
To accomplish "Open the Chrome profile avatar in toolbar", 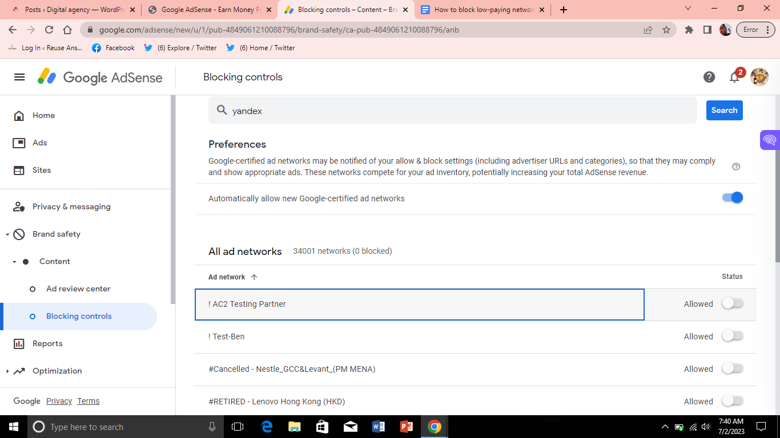I will coord(726,30).
